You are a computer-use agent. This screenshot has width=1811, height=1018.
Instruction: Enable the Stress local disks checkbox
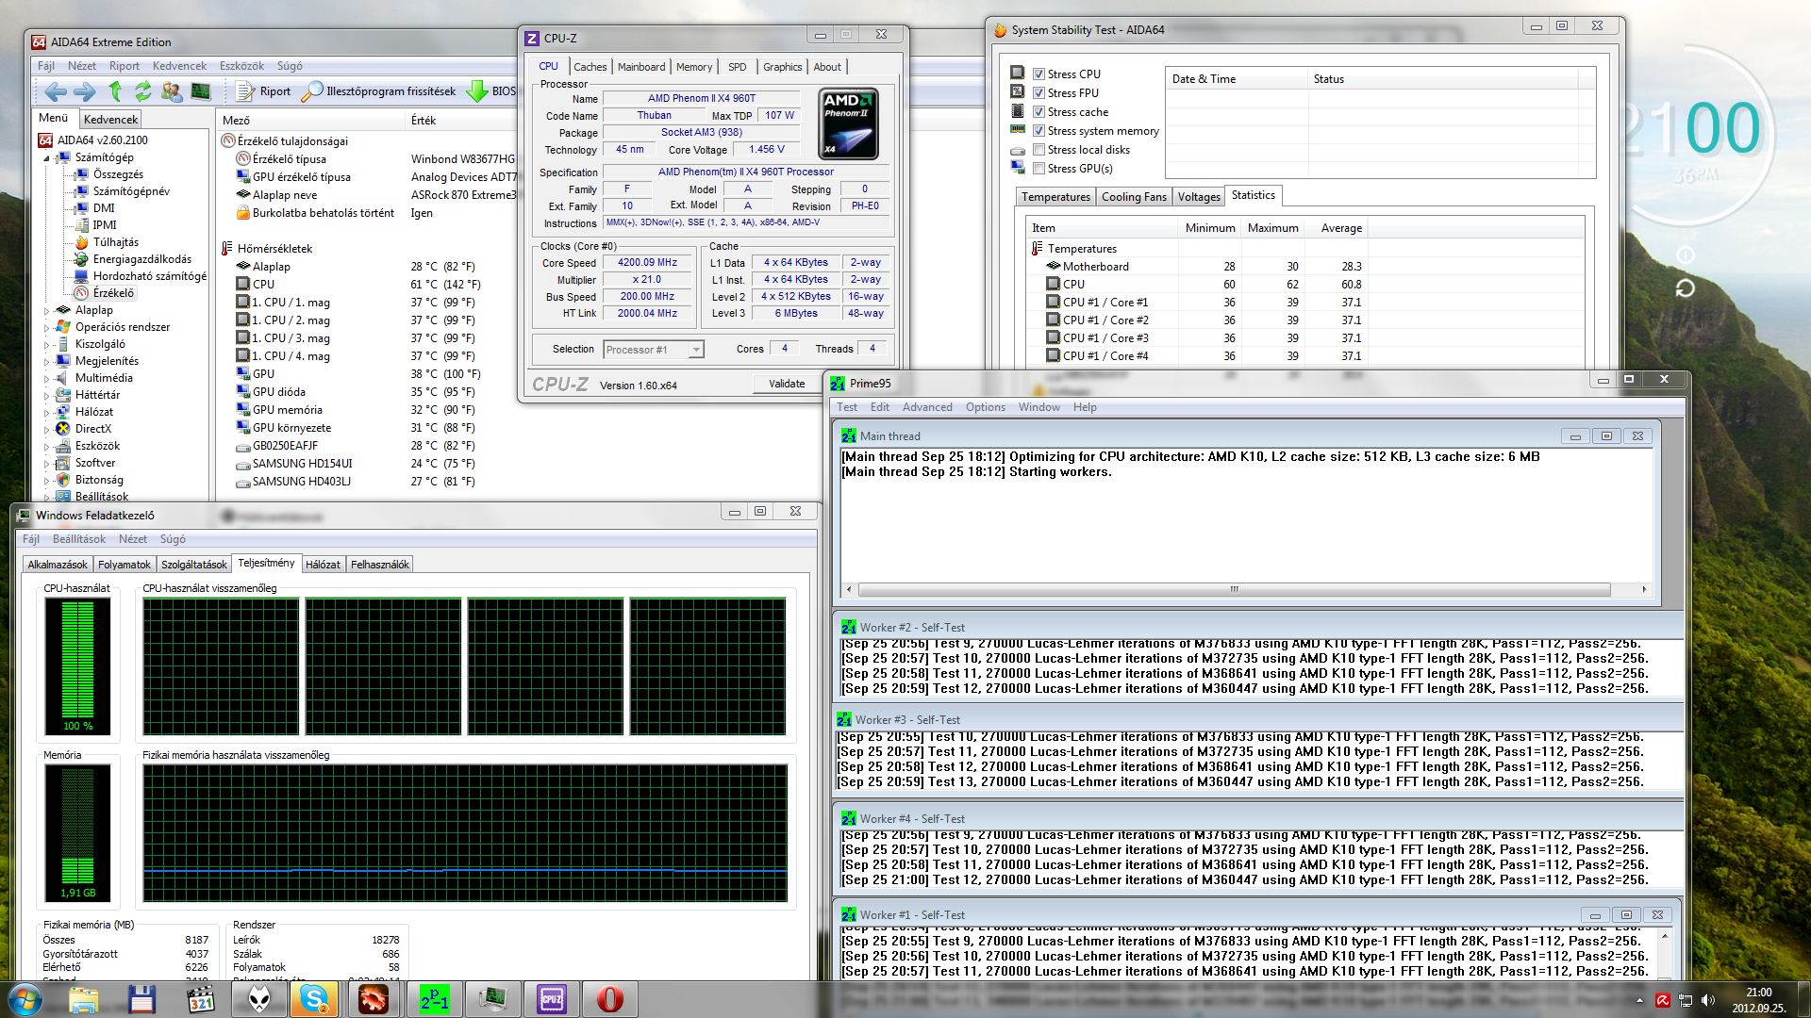click(x=1038, y=150)
